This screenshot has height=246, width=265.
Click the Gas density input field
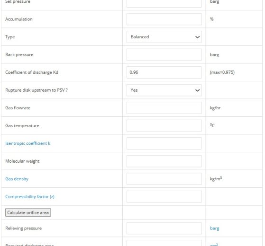point(164,179)
